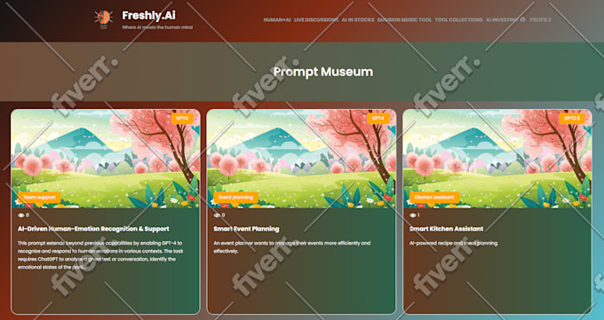Click the PROFILE link in header

point(540,20)
